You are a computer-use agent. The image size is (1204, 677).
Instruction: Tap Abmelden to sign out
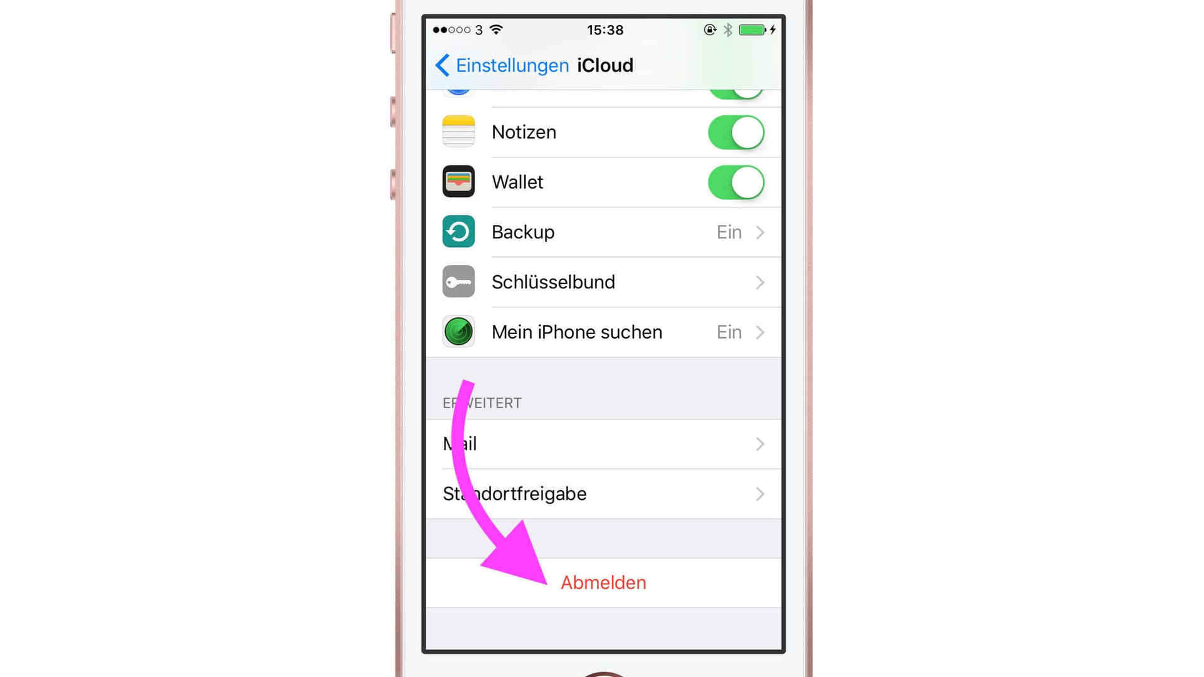point(602,582)
